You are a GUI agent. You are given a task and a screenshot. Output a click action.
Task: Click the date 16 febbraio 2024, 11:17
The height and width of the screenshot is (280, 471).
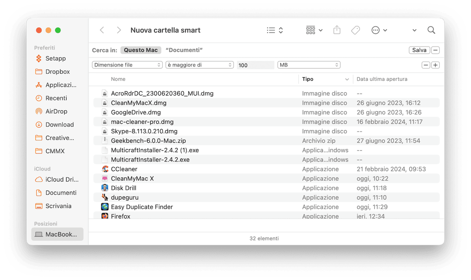coord(390,122)
